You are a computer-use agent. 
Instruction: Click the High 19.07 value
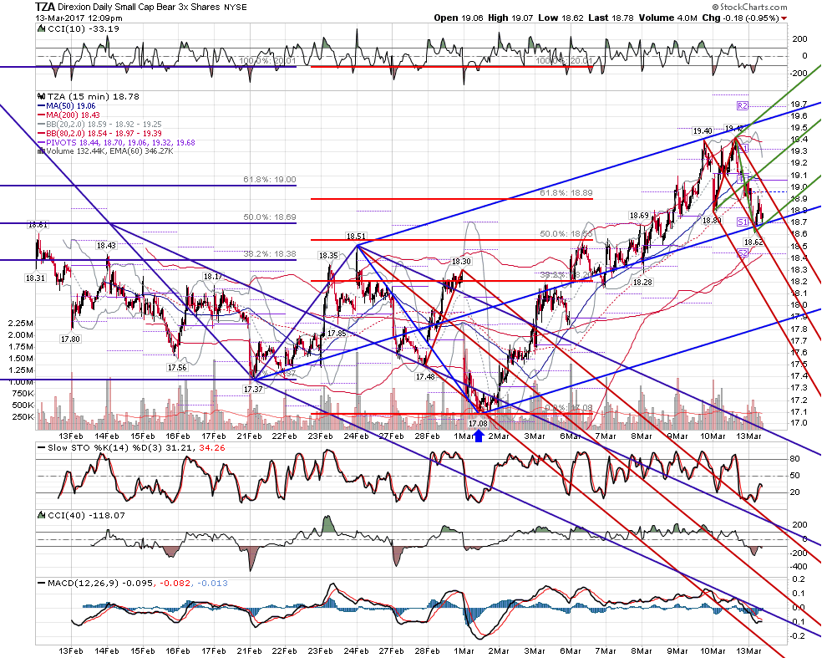click(x=510, y=18)
